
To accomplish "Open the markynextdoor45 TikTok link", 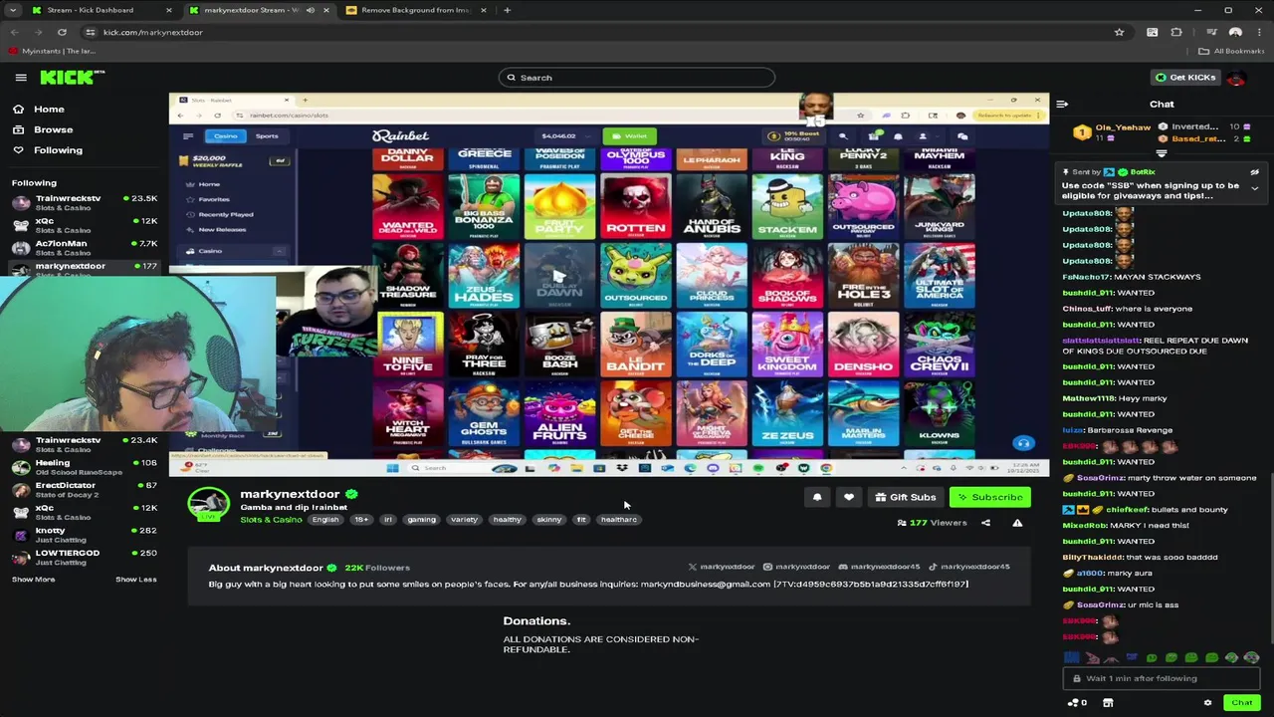I will tap(969, 567).
